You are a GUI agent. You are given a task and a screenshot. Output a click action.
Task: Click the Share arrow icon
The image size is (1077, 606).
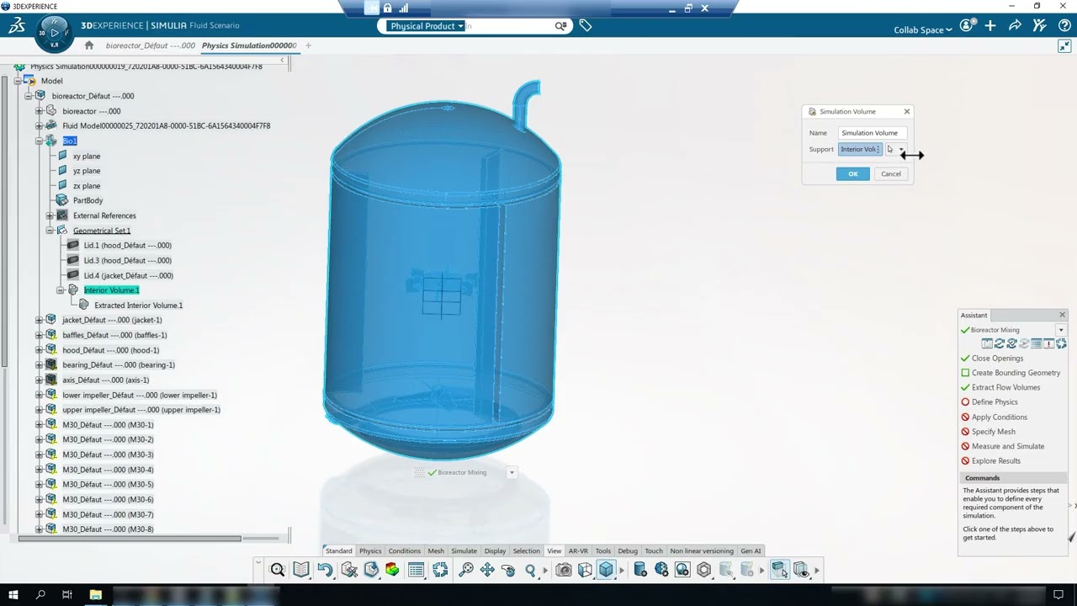[1015, 26]
